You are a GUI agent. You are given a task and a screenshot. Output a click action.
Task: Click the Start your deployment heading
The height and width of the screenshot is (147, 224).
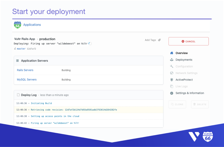(49, 12)
